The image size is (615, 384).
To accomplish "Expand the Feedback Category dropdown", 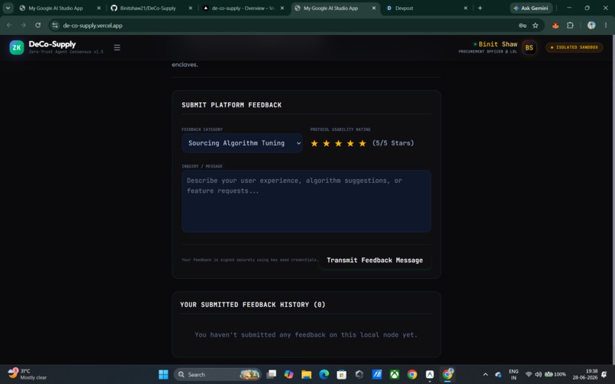I will (242, 143).
